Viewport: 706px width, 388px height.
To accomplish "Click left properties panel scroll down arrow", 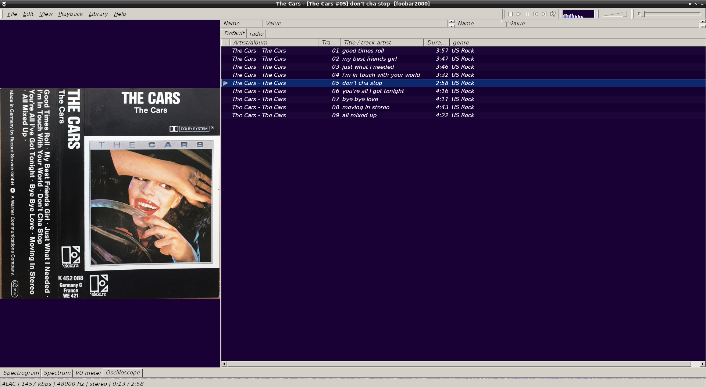I will 452,26.
